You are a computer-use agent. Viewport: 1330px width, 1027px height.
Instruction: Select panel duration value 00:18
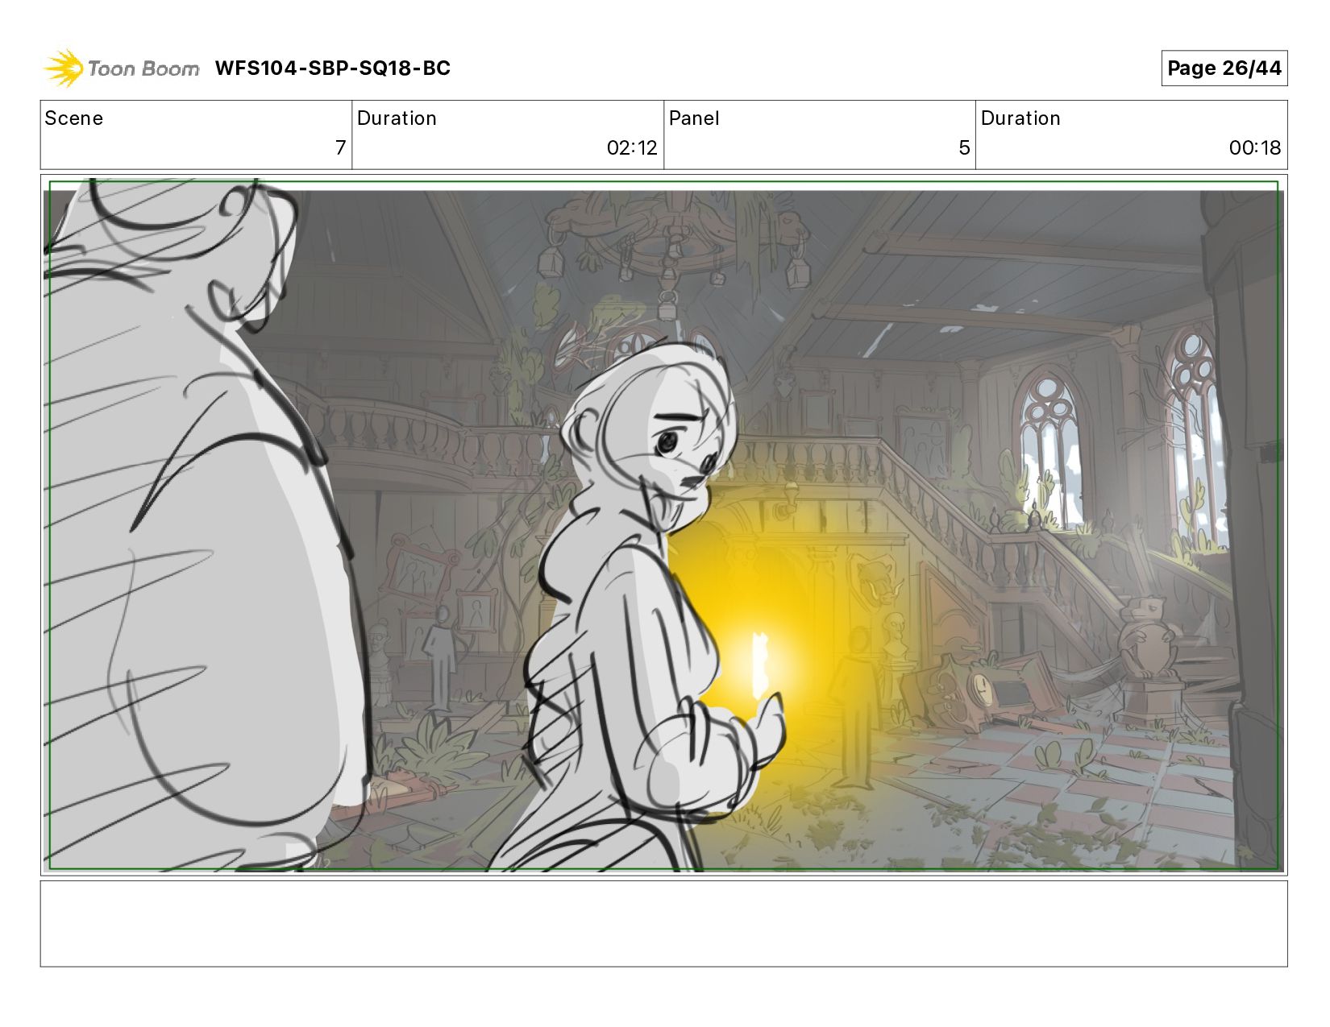click(x=1255, y=148)
